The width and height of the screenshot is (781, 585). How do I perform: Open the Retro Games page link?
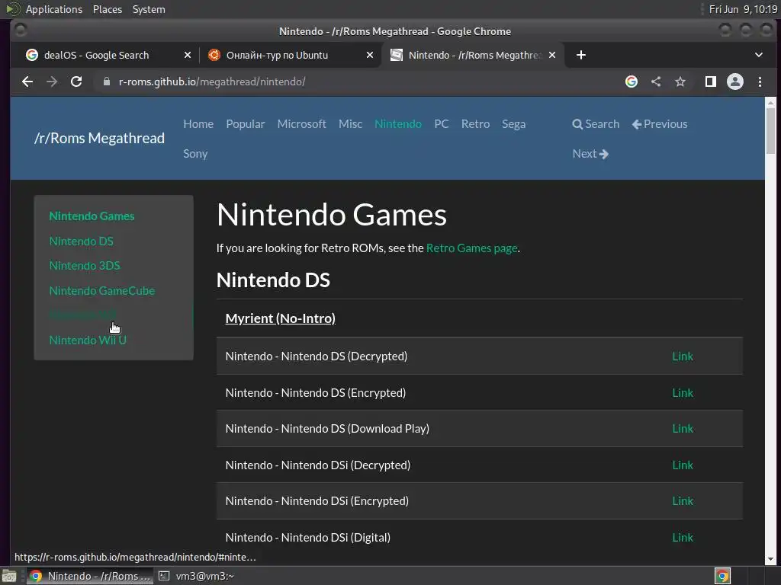tap(471, 248)
